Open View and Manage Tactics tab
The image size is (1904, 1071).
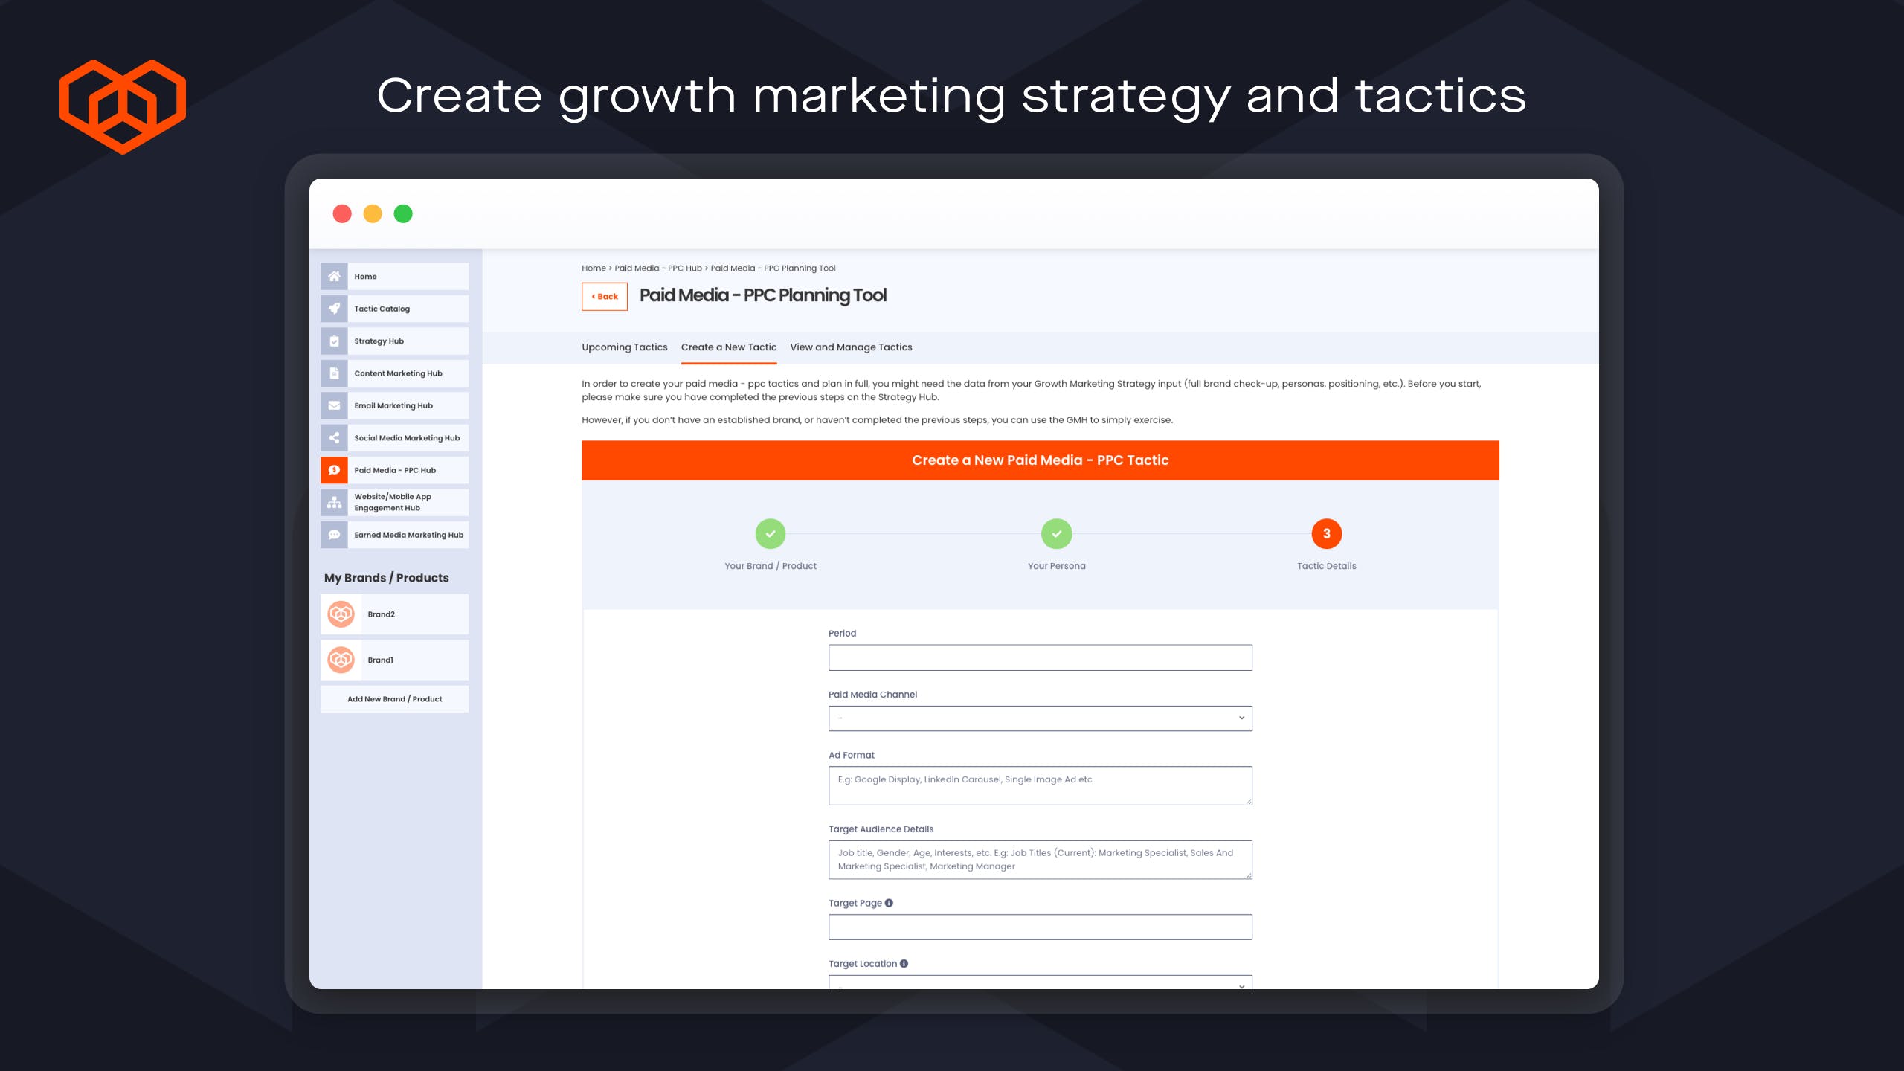pyautogui.click(x=851, y=347)
